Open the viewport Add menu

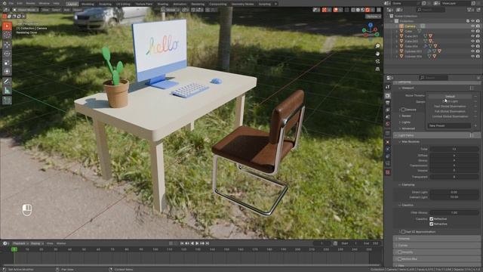point(66,10)
